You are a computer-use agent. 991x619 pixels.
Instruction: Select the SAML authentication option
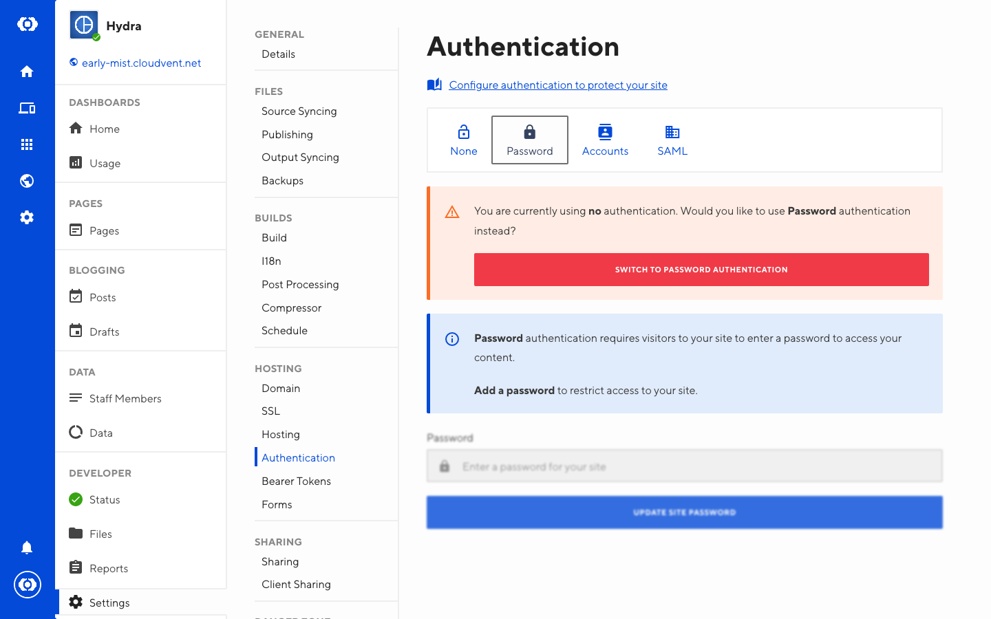(672, 140)
